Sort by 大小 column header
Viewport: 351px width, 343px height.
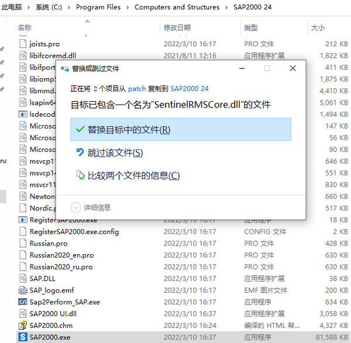click(x=318, y=28)
